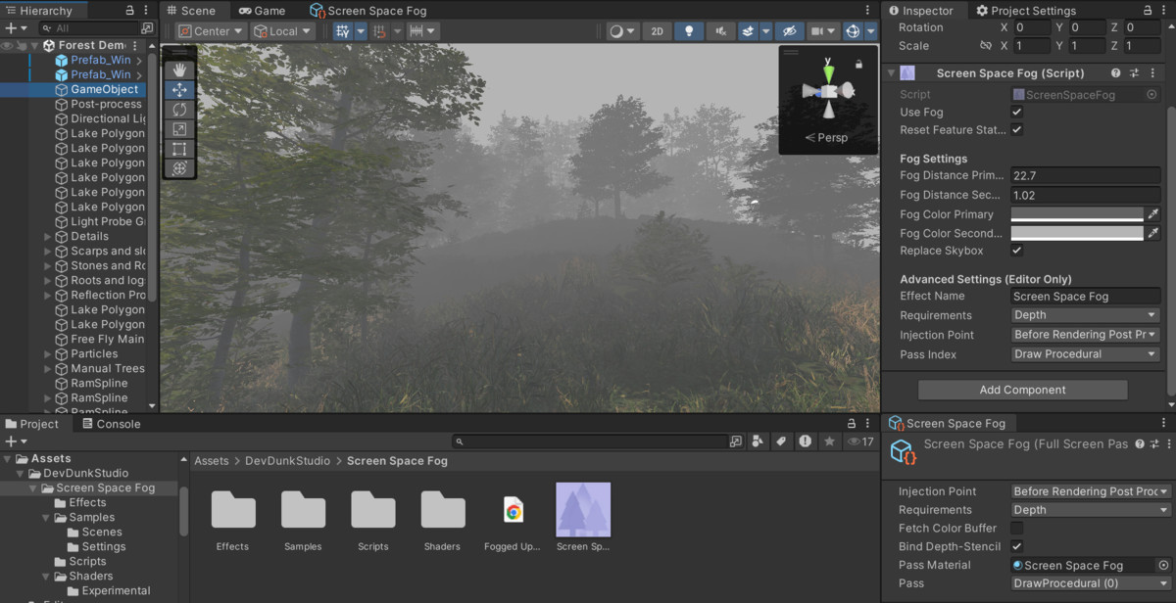Toggle 2D scene view mode
The height and width of the screenshot is (603, 1176).
click(x=657, y=31)
